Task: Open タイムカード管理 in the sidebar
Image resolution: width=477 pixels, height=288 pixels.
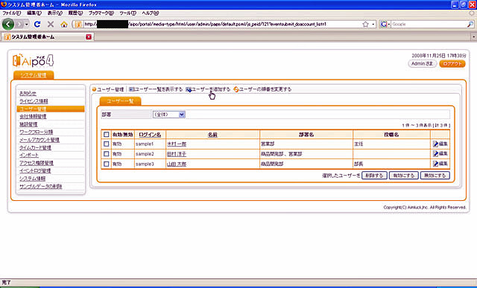Action: coord(35,147)
